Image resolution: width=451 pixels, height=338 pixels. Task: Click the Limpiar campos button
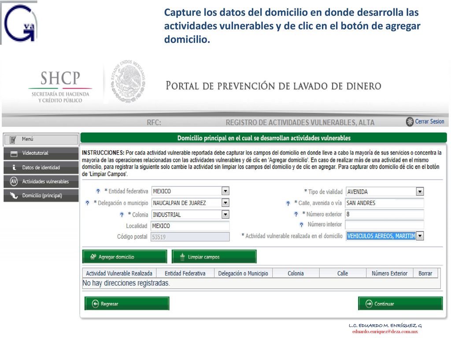pyautogui.click(x=214, y=257)
